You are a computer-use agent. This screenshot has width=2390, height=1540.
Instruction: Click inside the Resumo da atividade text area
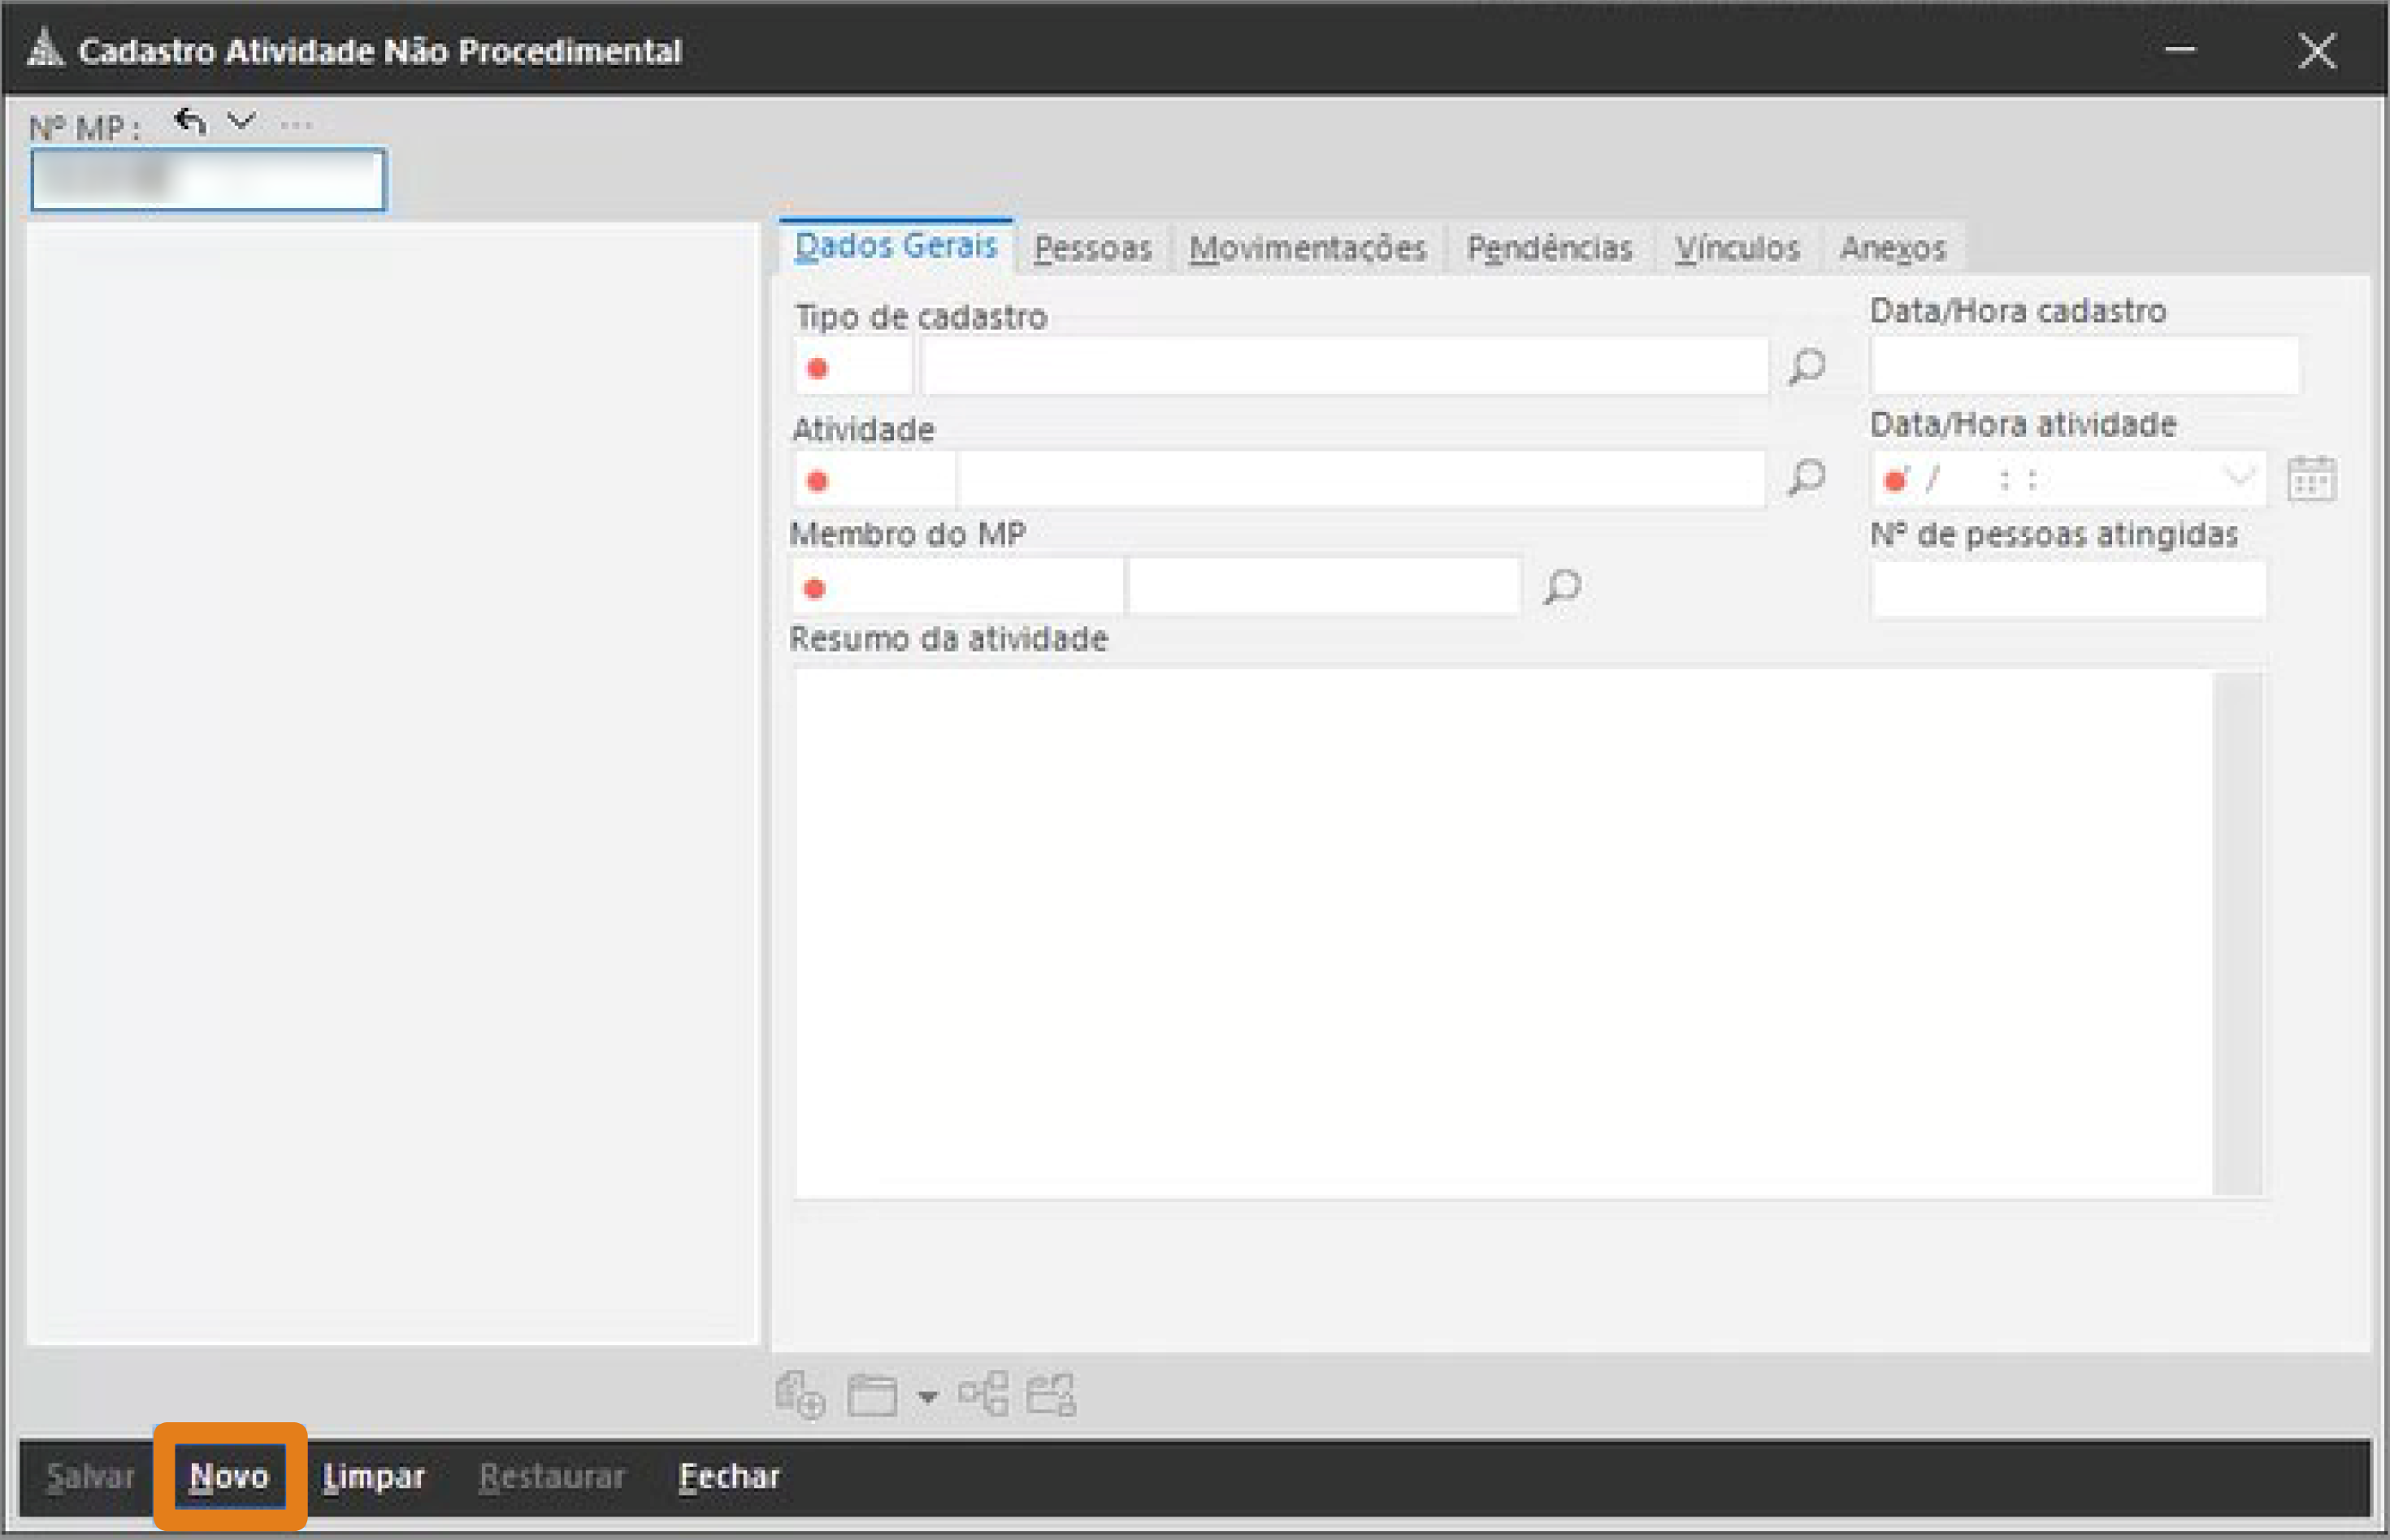tap(1520, 930)
